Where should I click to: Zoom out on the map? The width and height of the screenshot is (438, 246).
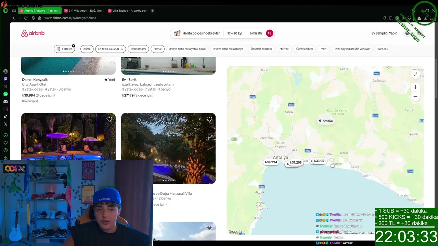[x=415, y=96]
